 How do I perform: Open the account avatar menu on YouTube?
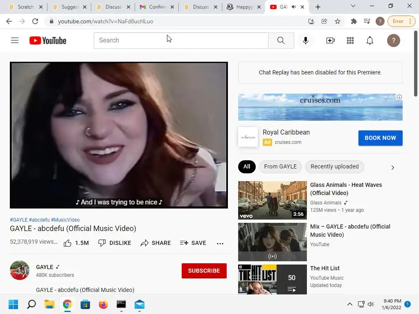pos(393,40)
